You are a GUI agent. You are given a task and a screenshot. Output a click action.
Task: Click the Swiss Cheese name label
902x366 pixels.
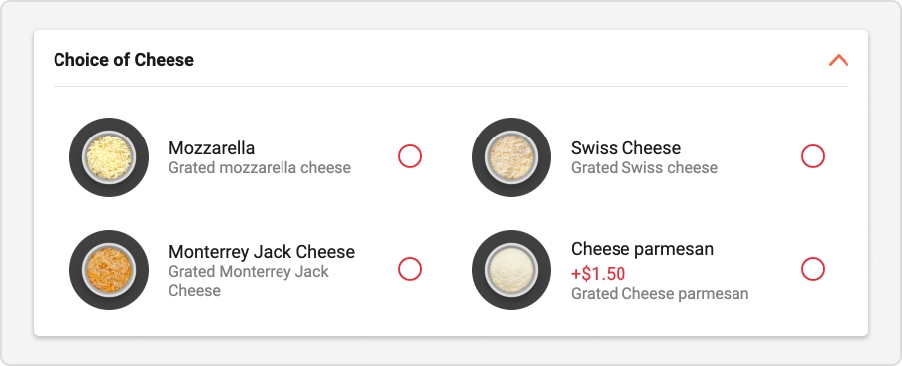pos(625,148)
